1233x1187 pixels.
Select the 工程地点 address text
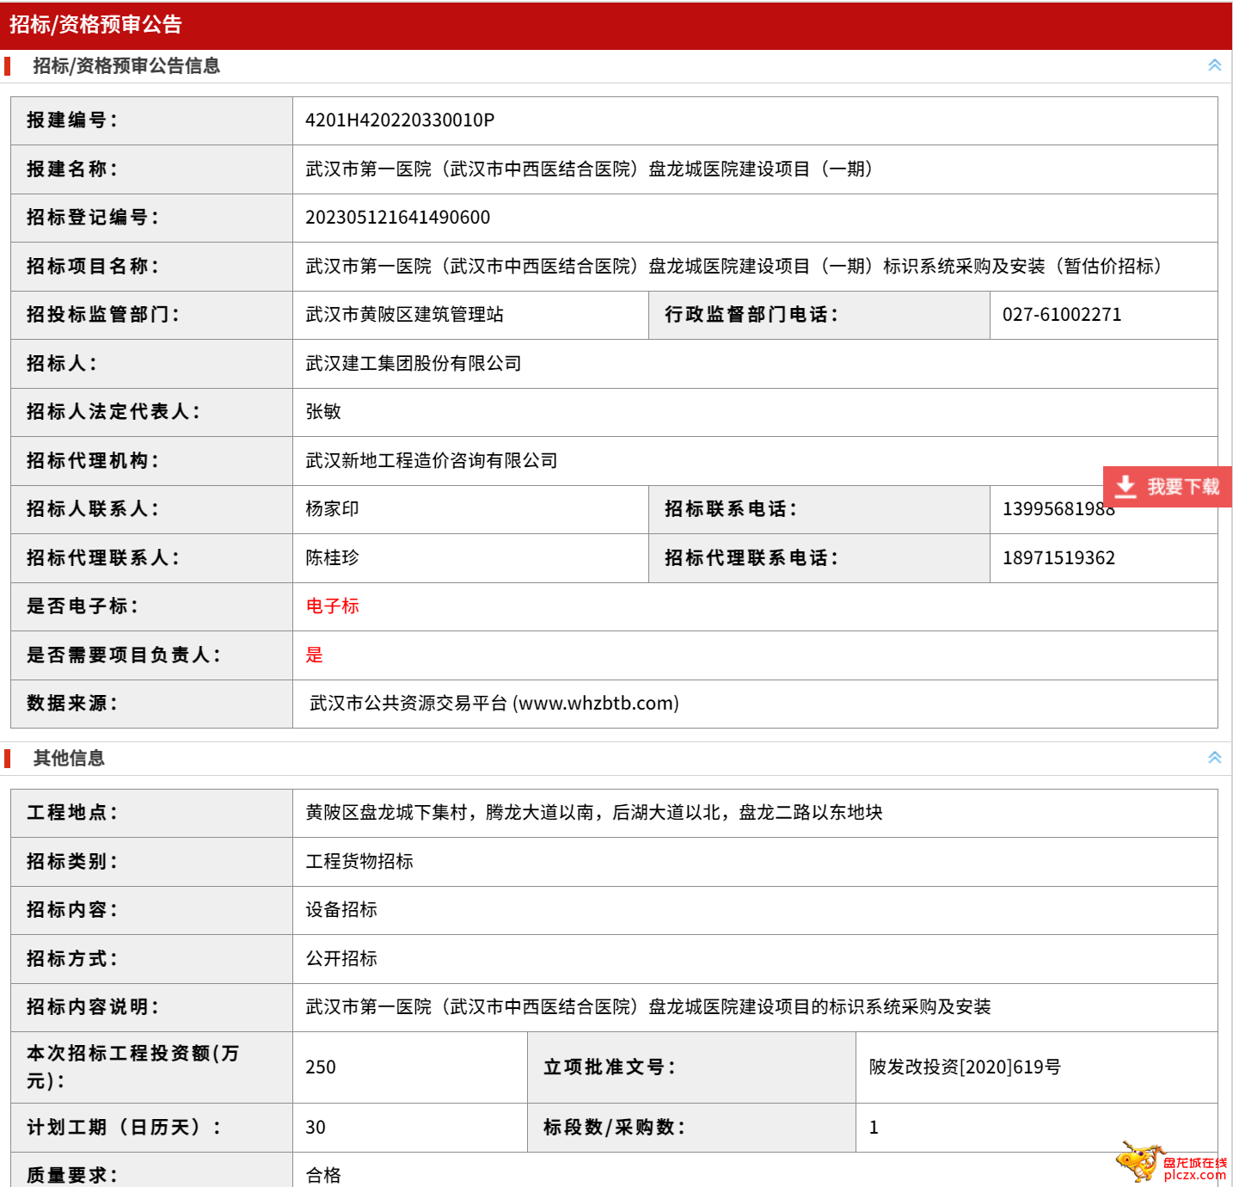pyautogui.click(x=594, y=813)
